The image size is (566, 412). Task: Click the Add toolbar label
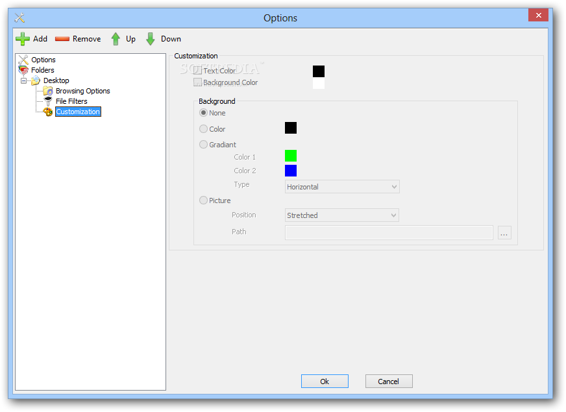pos(40,39)
